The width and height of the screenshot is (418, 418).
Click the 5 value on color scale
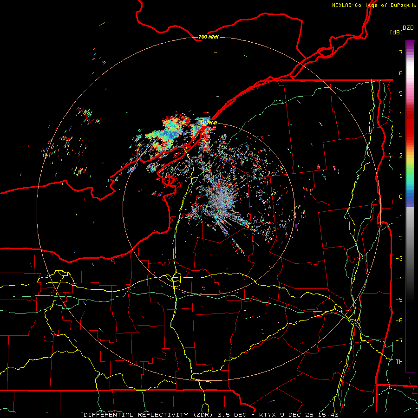pos(401,93)
